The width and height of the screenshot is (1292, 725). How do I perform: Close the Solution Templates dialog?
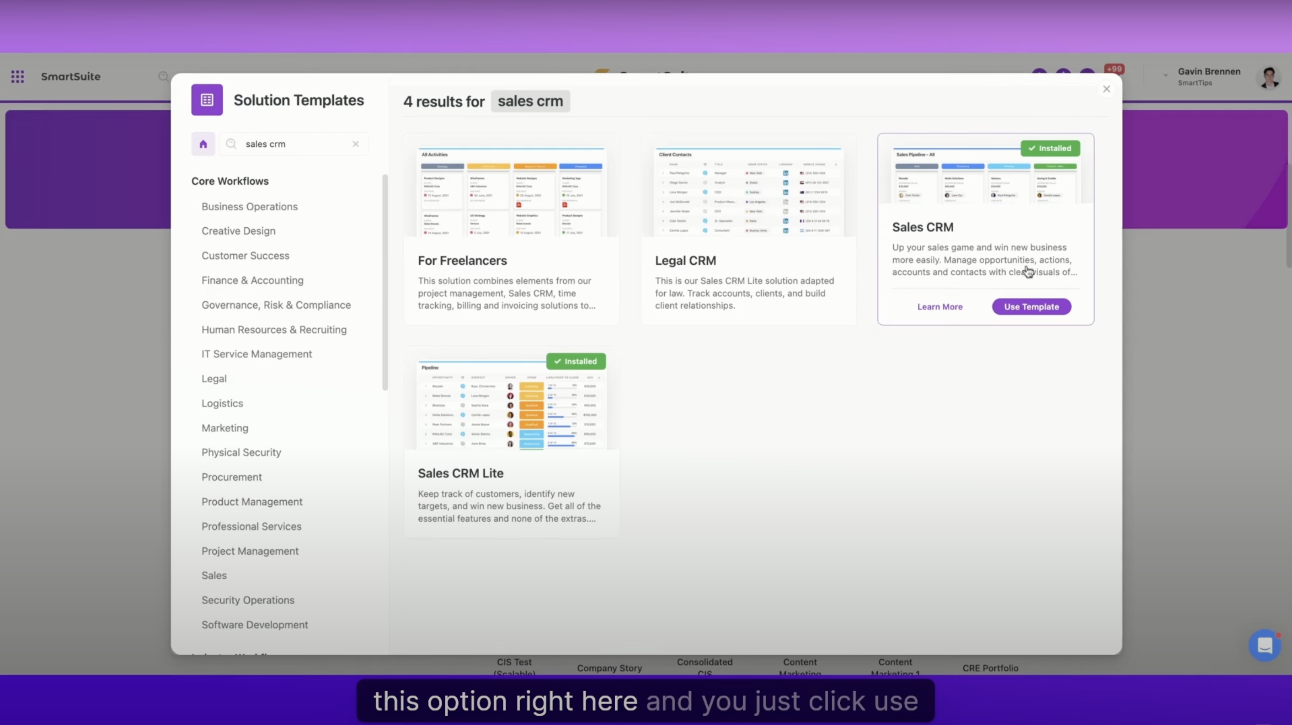click(x=1106, y=89)
